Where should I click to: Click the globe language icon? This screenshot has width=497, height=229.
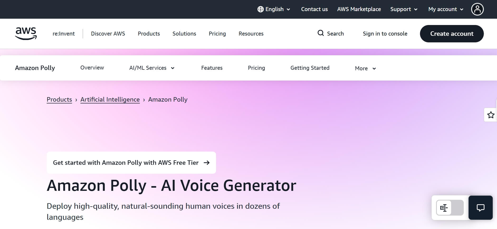click(x=260, y=9)
